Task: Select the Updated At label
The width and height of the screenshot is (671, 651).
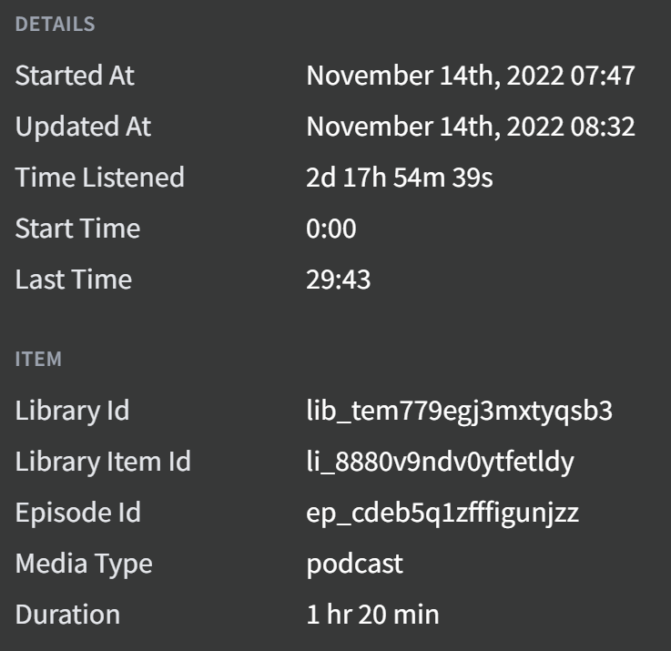Action: pyautogui.click(x=83, y=127)
